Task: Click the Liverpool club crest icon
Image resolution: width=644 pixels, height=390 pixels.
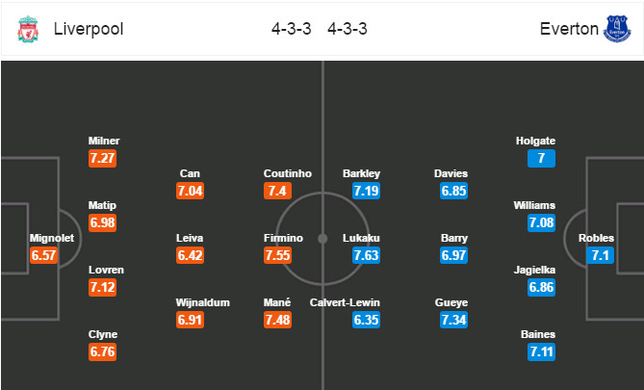Action: 26,28
